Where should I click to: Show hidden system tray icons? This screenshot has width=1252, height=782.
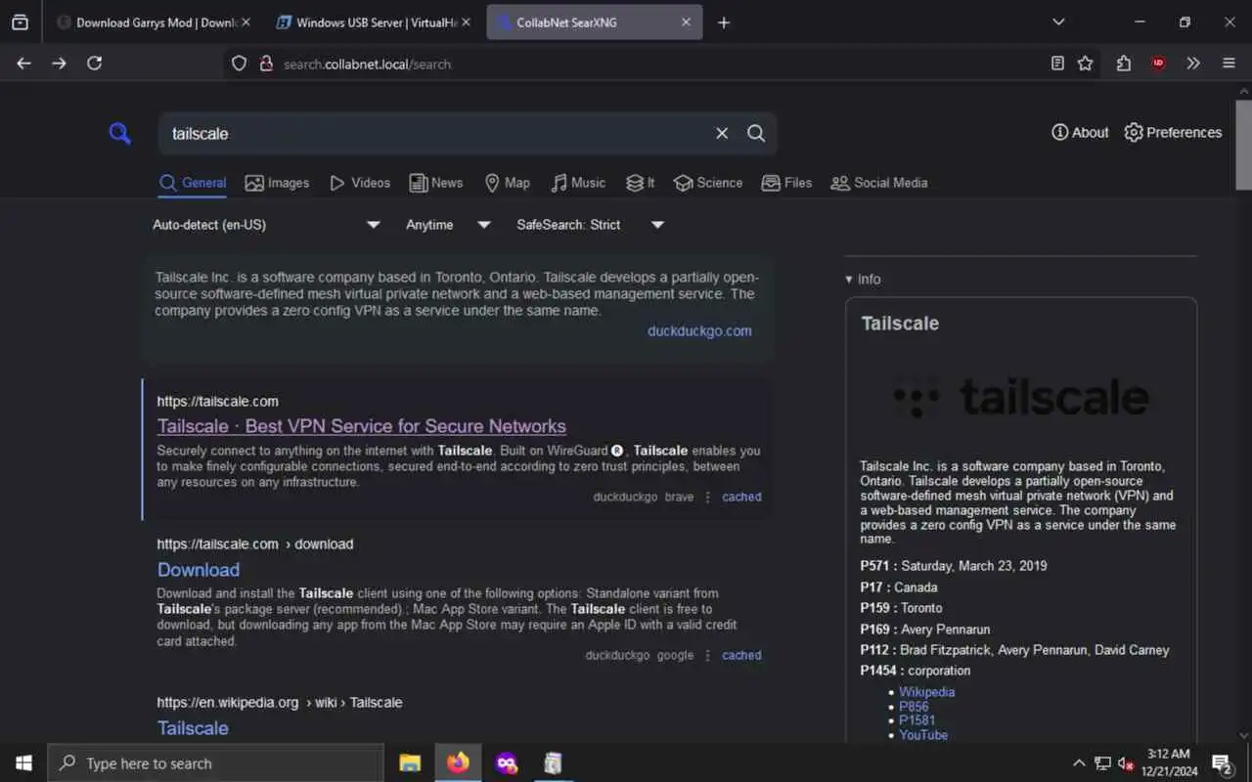pos(1079,763)
